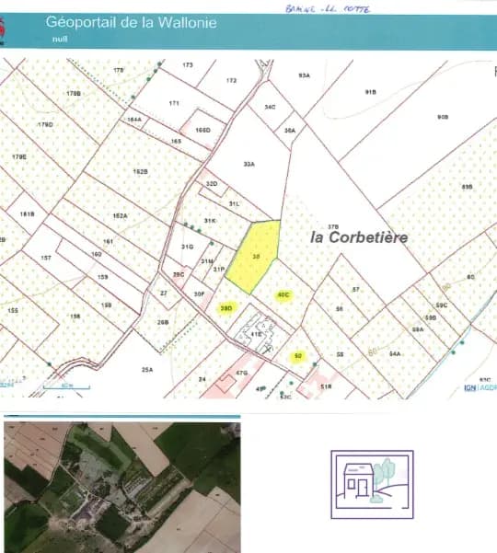Click parcel label 54A
The image size is (497, 553).
[x=395, y=353]
